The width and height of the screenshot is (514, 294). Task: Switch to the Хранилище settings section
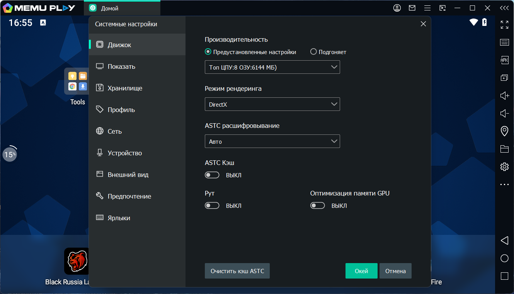(x=125, y=88)
